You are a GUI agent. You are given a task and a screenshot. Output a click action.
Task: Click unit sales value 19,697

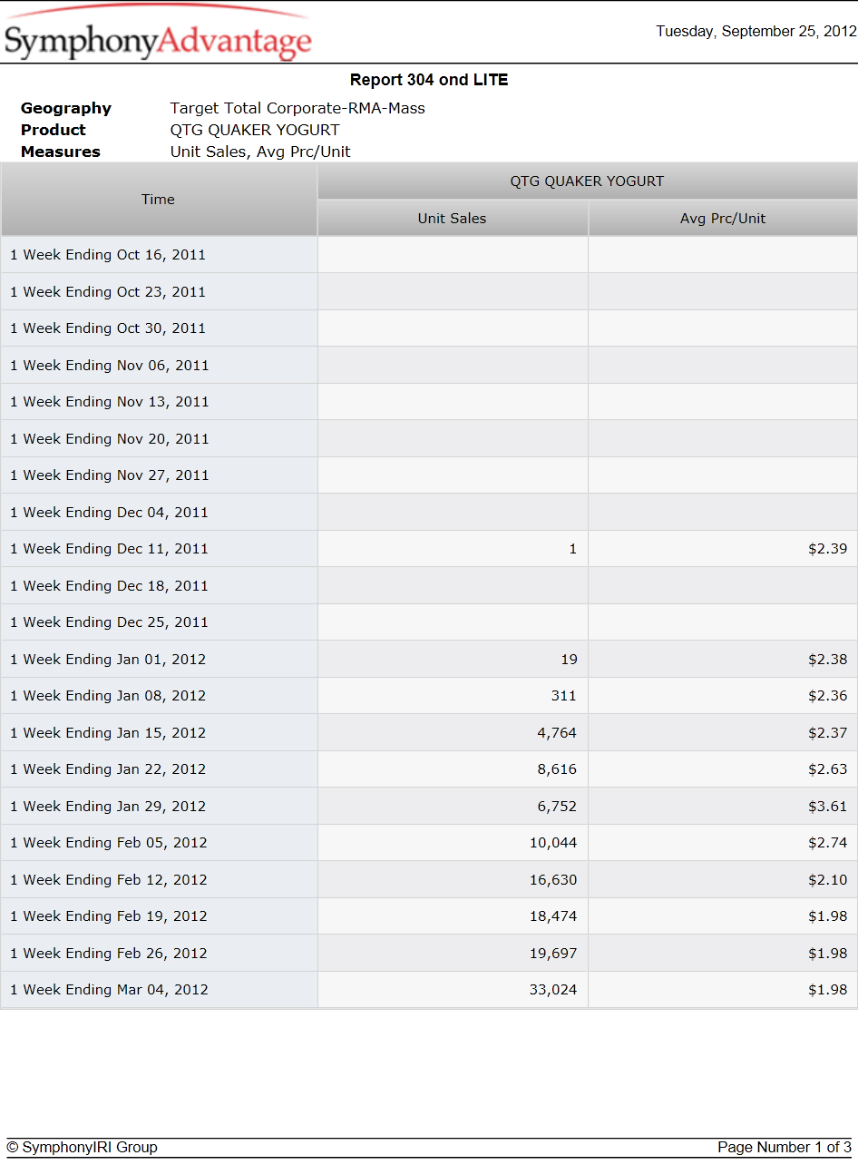553,954
